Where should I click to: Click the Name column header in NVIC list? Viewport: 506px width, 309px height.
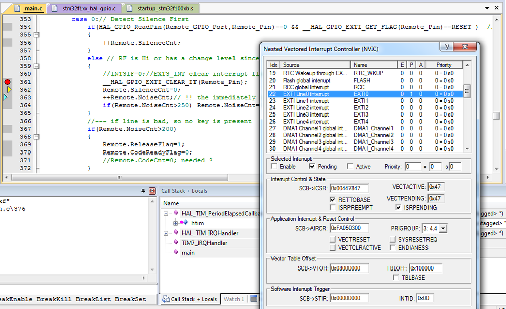(x=374, y=65)
